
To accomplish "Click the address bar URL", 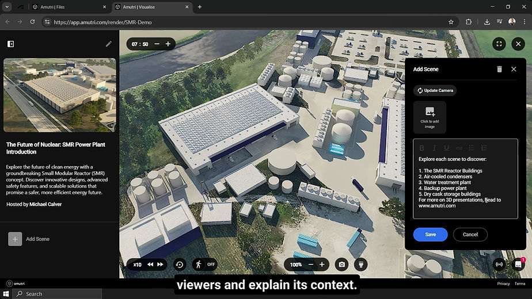I will pyautogui.click(x=103, y=22).
